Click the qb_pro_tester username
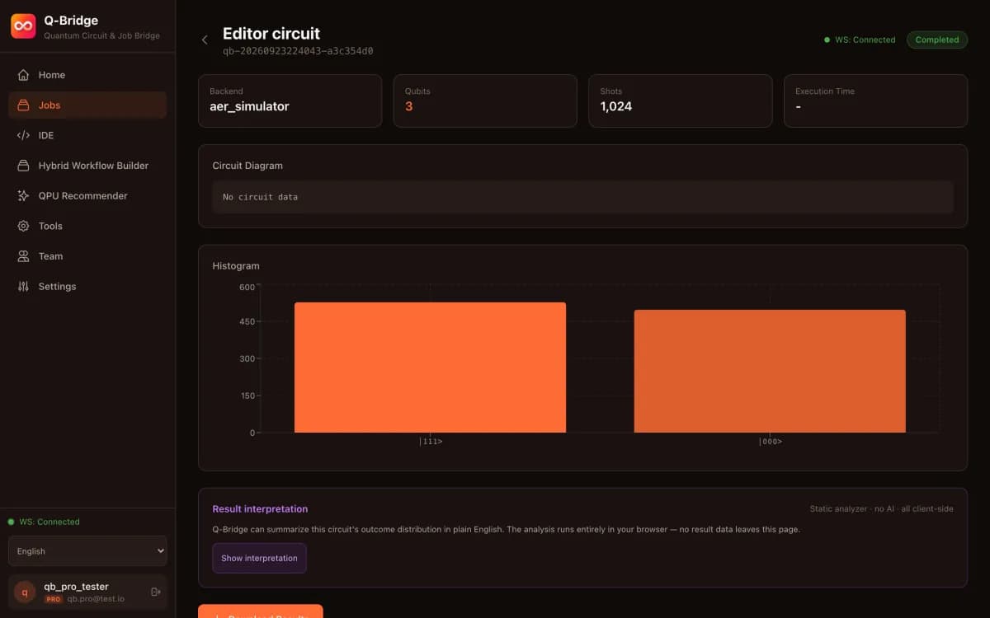Viewport: 990px width, 618px height. 76,587
